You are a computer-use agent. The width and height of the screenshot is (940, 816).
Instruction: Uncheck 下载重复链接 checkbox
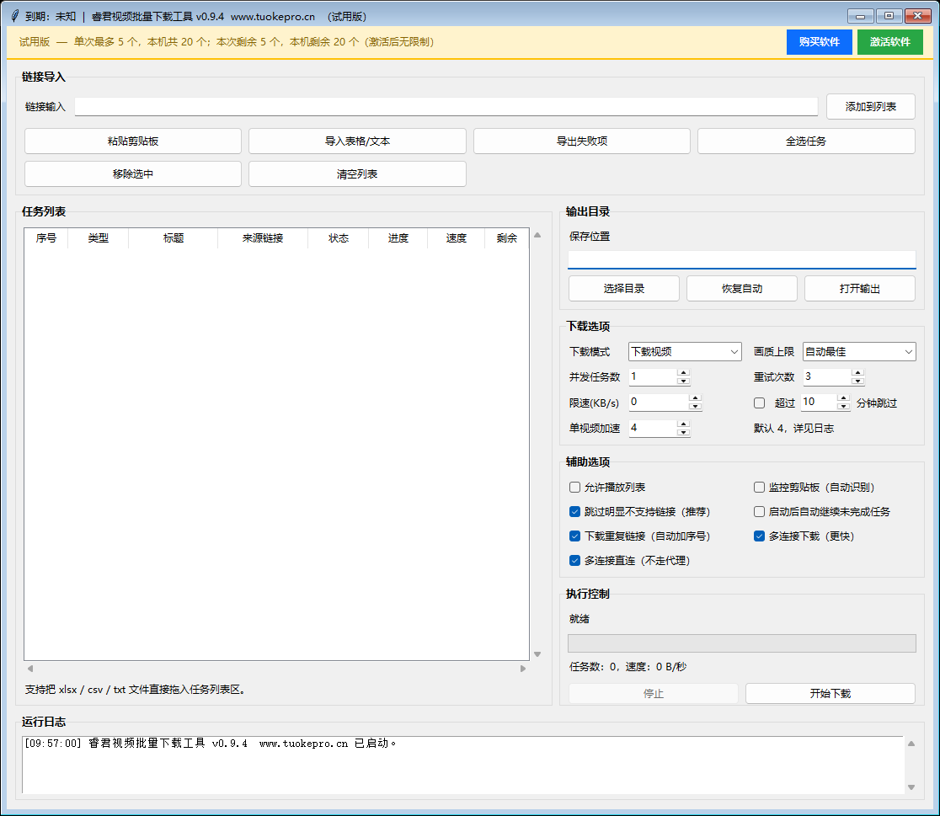pos(574,536)
